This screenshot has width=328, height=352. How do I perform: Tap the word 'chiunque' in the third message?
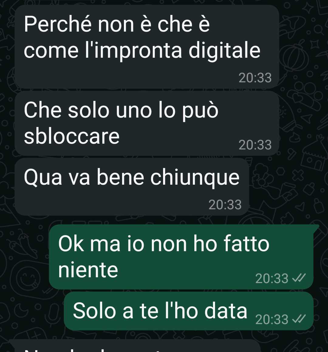click(195, 178)
